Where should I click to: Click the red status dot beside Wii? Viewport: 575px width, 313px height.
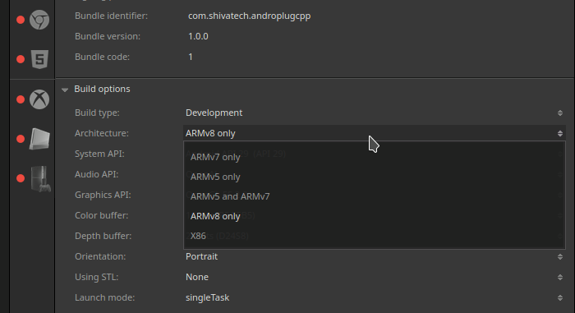click(21, 139)
